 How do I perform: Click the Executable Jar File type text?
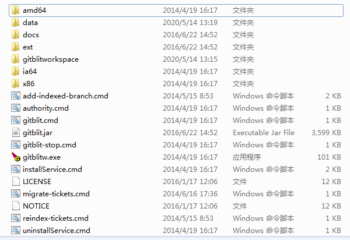click(x=264, y=133)
